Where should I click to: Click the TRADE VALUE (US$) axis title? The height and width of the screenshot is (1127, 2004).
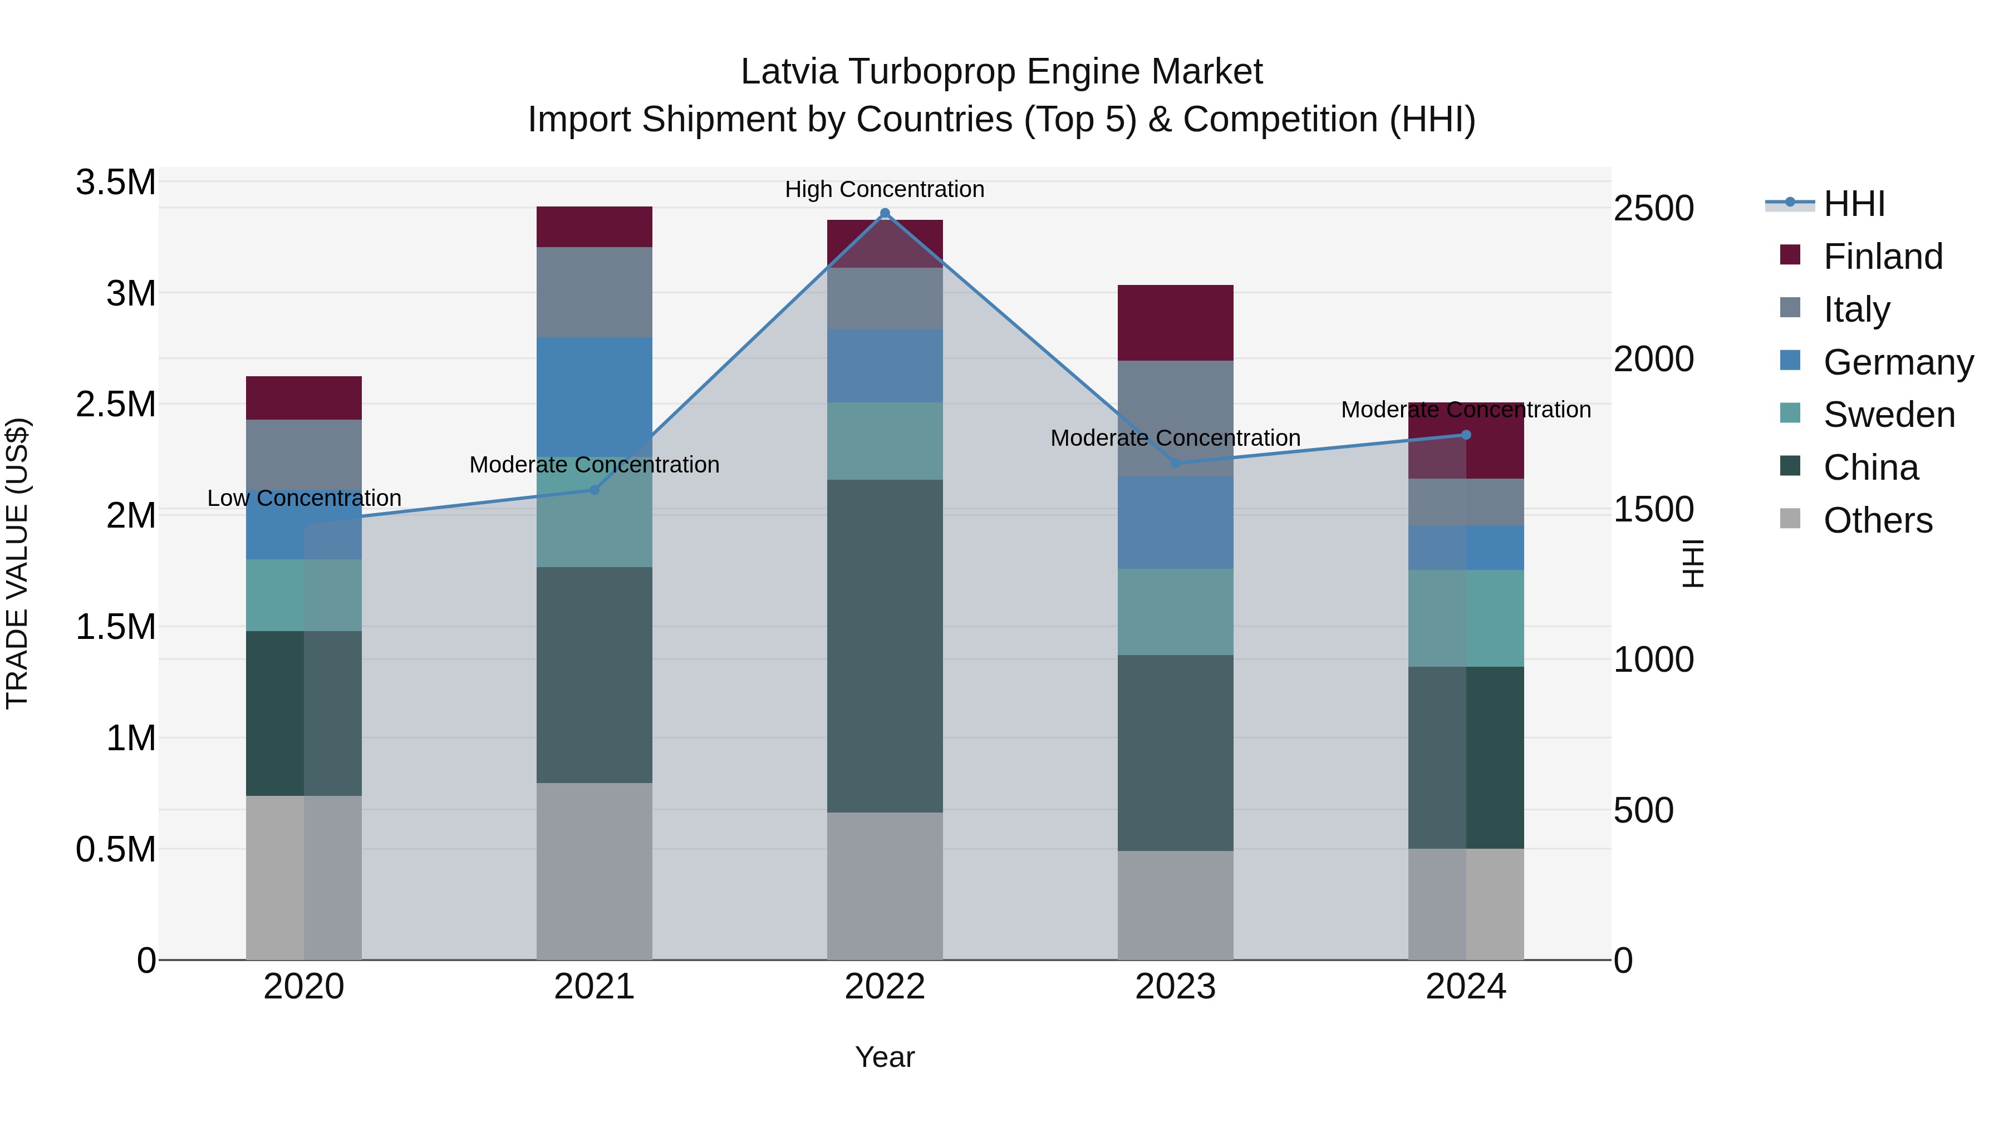(x=17, y=563)
